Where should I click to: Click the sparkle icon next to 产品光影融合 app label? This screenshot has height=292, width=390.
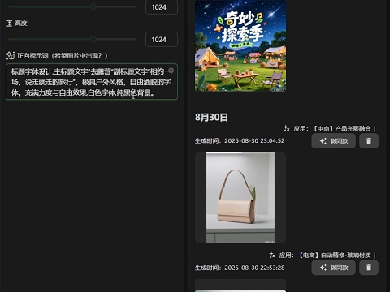tap(286, 128)
